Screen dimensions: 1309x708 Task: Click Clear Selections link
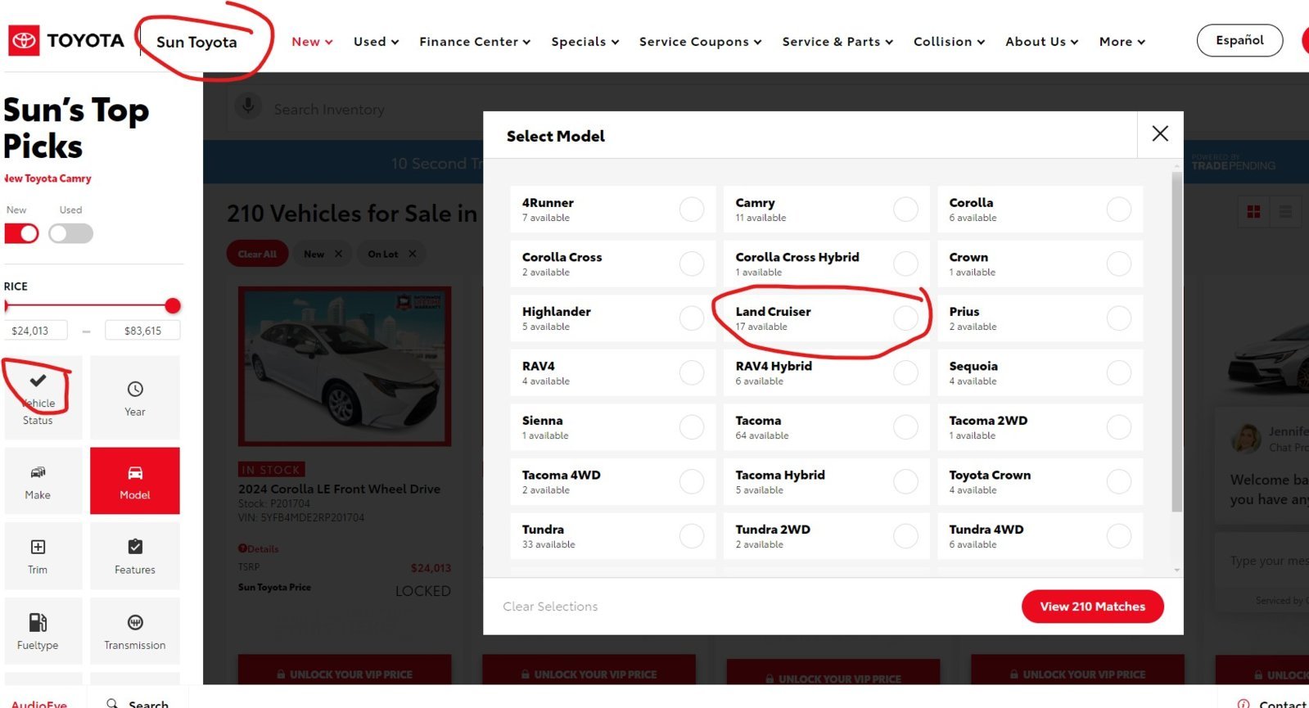550,607
